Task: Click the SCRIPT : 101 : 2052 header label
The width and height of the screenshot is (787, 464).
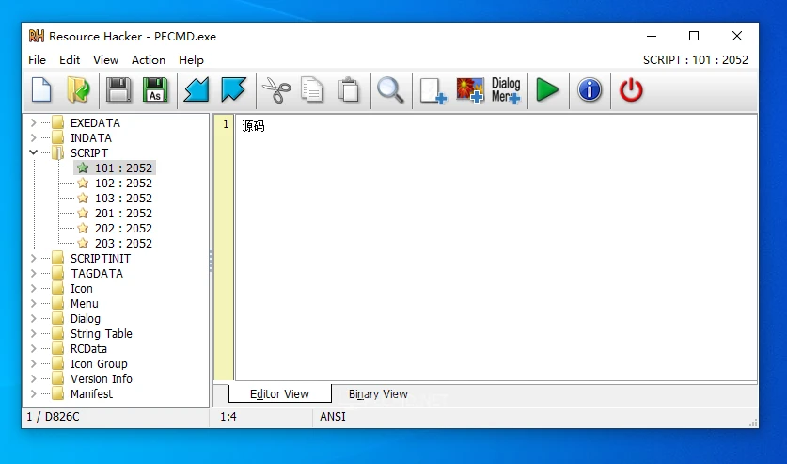Action: pos(696,59)
